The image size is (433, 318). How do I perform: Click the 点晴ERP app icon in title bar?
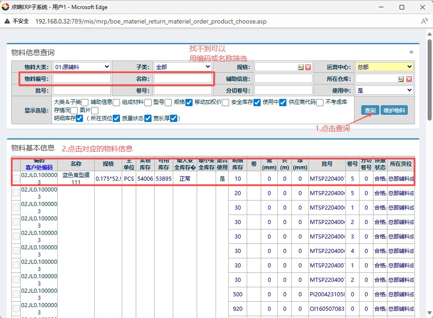[5, 7]
